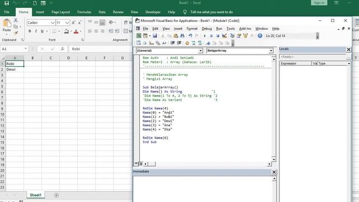This screenshot has width=359, height=202.
Task: Toggle Design Mode icon in VBA toolbar
Action: pyautogui.click(x=224, y=36)
